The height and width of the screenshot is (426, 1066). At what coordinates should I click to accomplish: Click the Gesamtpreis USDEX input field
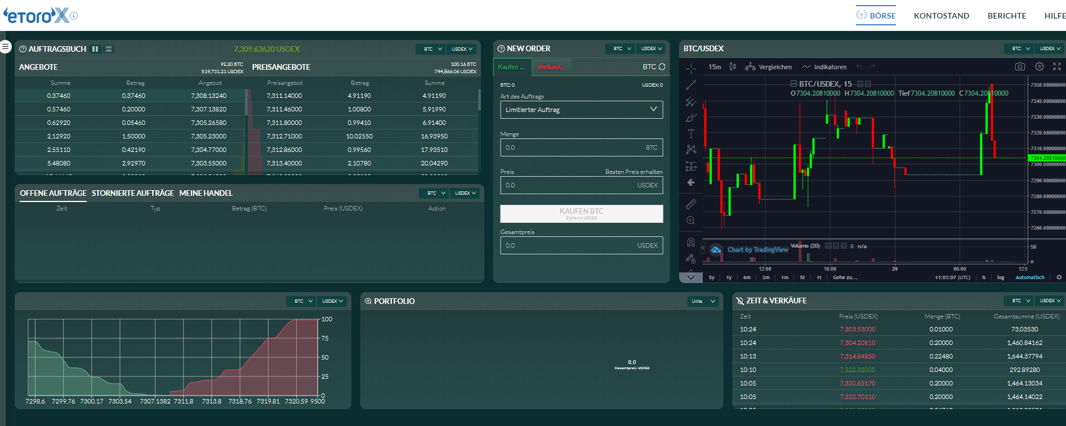[x=581, y=245]
